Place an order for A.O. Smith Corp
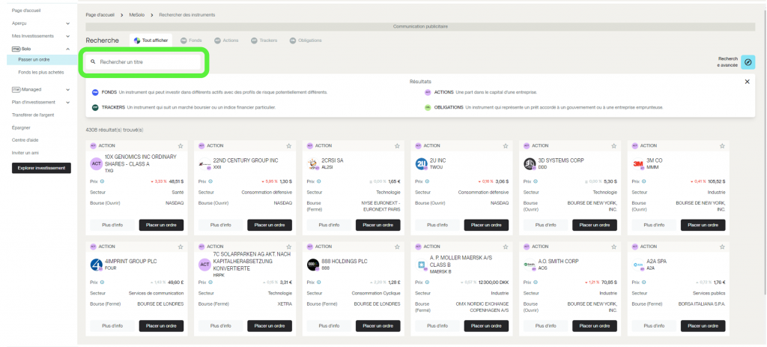 [595, 326]
